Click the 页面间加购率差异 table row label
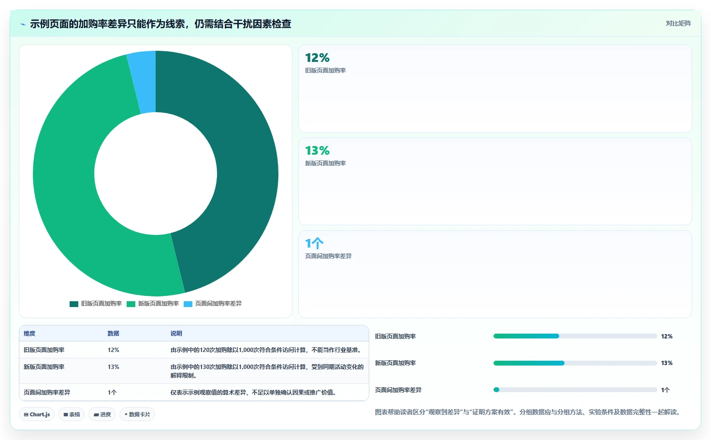 coord(47,393)
